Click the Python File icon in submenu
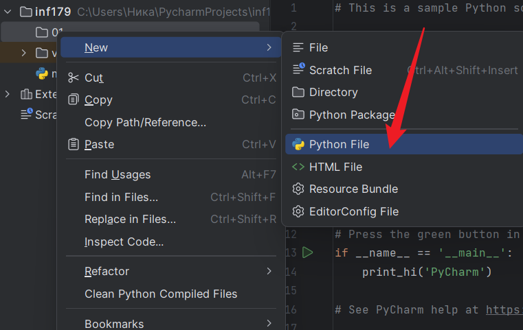The height and width of the screenshot is (330, 523). [x=298, y=144]
